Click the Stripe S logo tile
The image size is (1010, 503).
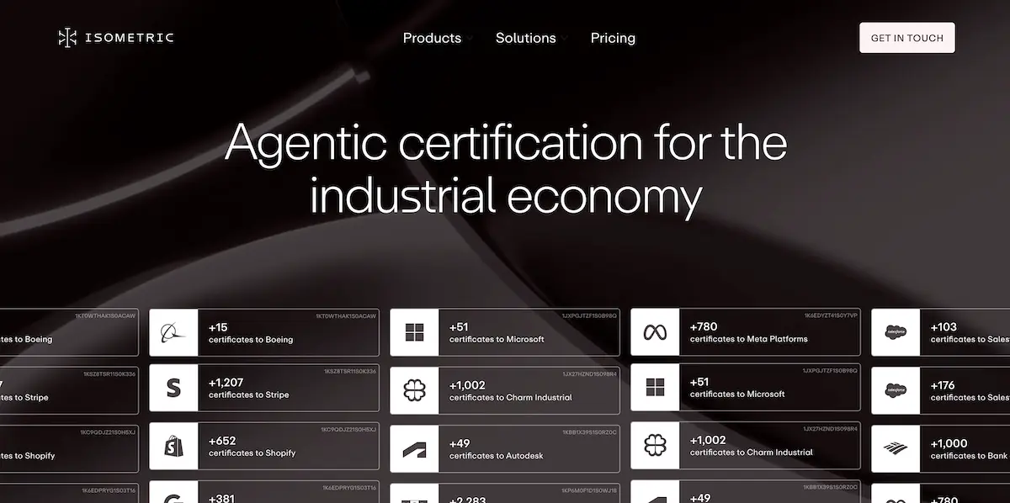coord(174,388)
